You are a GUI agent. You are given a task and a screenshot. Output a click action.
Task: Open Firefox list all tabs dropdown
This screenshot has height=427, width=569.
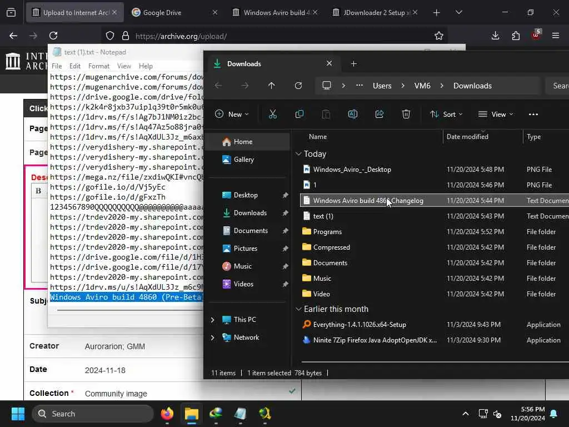point(458,13)
